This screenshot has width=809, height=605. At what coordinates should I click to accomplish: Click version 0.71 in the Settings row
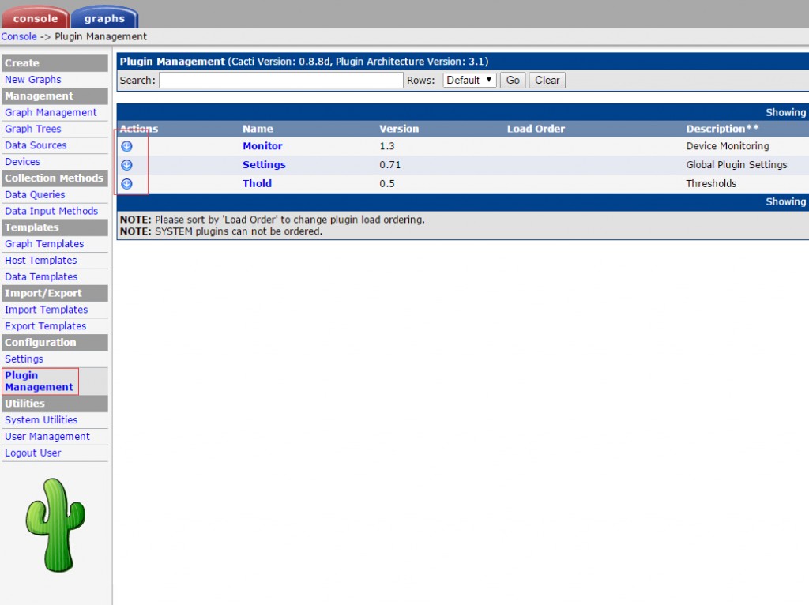tap(390, 165)
